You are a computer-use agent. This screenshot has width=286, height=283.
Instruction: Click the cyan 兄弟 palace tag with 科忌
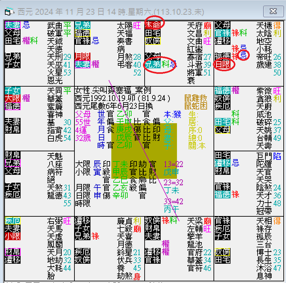153,64
